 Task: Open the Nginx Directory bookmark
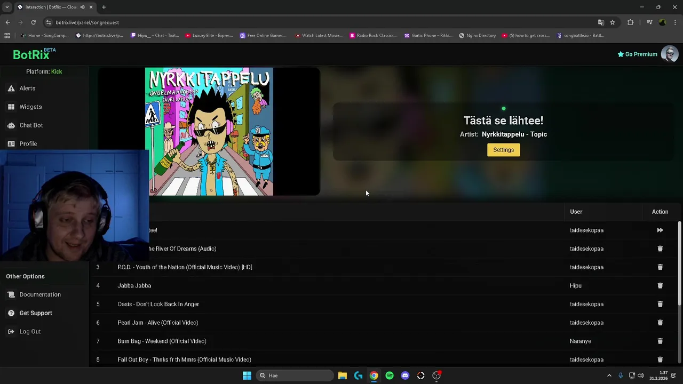pyautogui.click(x=478, y=36)
